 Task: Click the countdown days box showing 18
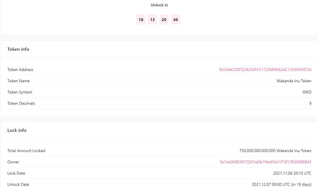(x=141, y=20)
